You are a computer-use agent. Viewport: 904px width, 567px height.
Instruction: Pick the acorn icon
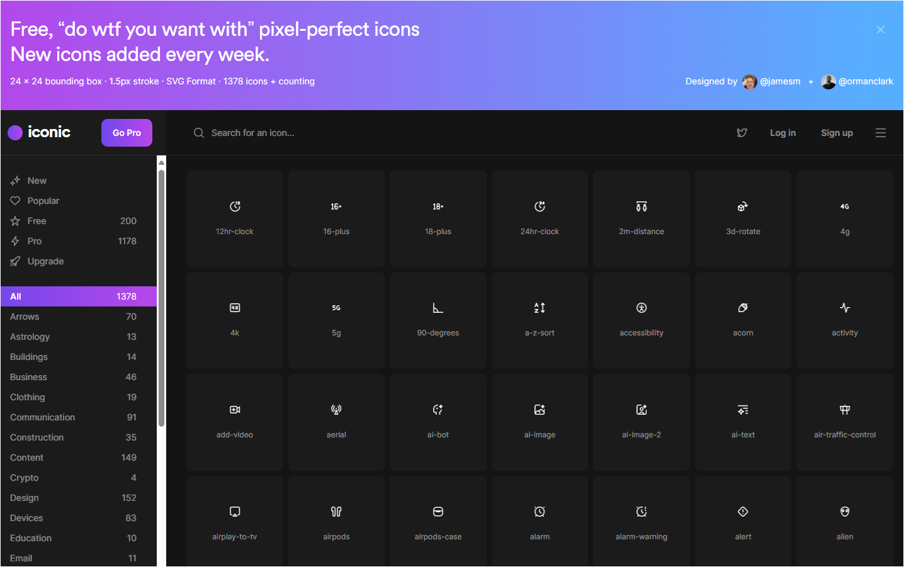(743, 320)
